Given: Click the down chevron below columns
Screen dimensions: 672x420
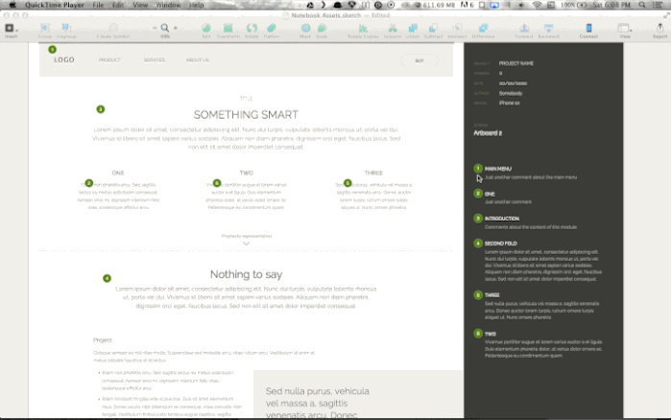Looking at the screenshot, I should tap(246, 244).
